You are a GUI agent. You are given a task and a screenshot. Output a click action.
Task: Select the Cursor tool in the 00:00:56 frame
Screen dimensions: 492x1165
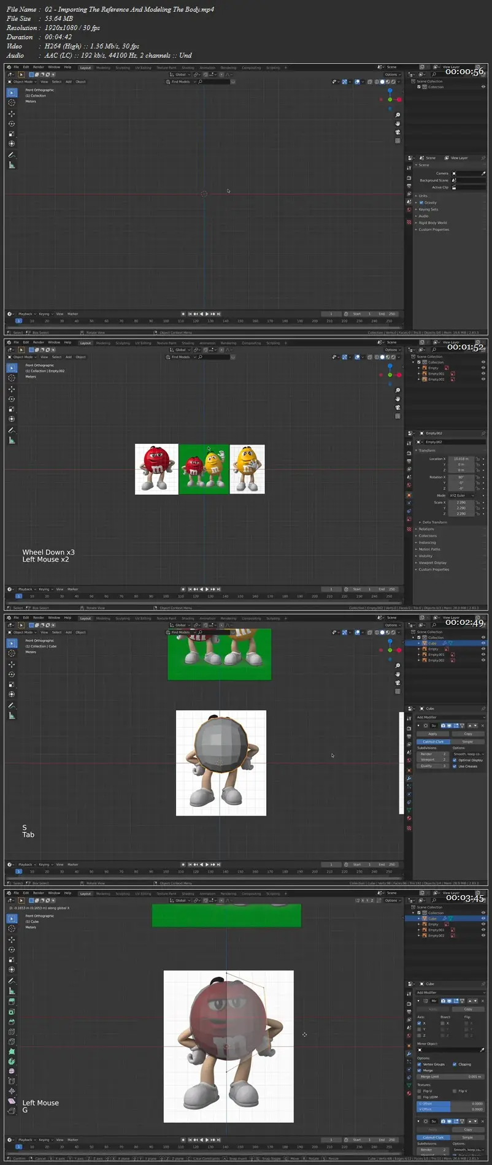pos(12,102)
